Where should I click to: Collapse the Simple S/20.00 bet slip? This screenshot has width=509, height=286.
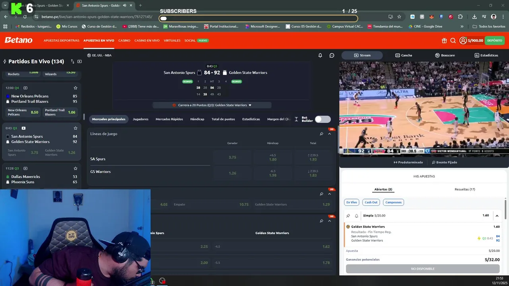pyautogui.click(x=497, y=216)
